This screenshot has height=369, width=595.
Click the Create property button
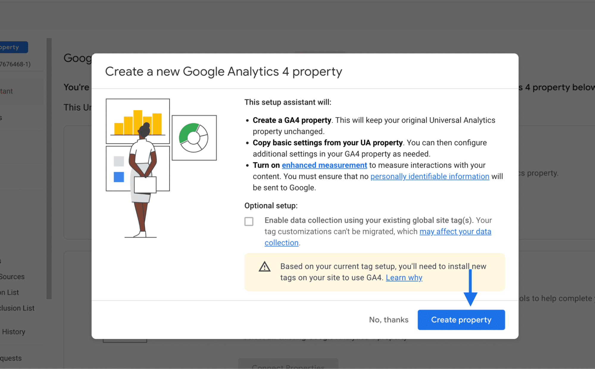[462, 320]
